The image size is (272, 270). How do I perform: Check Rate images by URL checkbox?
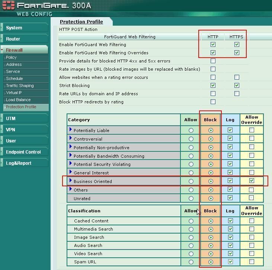point(213,69)
